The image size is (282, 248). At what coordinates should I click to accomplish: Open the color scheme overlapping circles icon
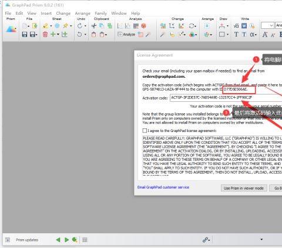pyautogui.click(x=192, y=35)
